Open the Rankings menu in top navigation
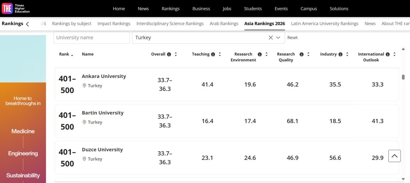410x183 pixels. 170,8
